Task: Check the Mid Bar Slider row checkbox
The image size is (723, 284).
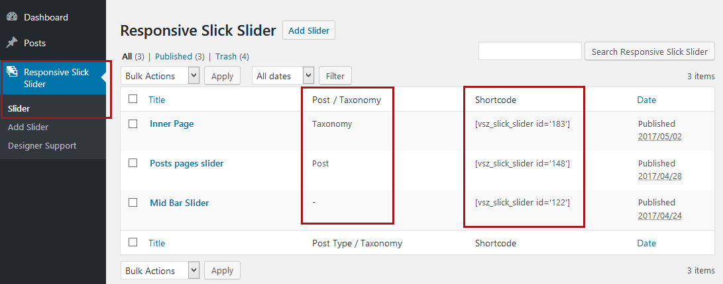Action: click(x=133, y=203)
